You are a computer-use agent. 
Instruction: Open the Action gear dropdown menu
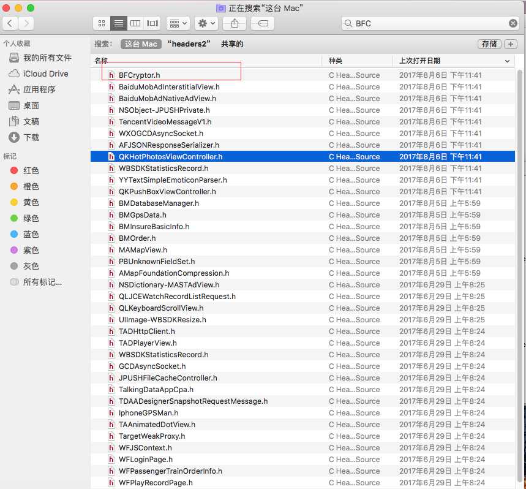[x=205, y=23]
